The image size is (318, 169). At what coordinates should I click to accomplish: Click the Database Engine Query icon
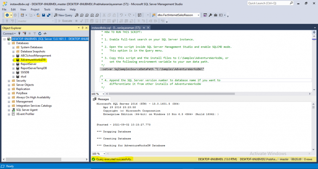(77, 15)
